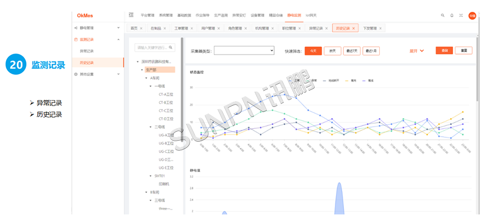Filter records by 最近7天
The image size is (484, 220).
point(352,51)
